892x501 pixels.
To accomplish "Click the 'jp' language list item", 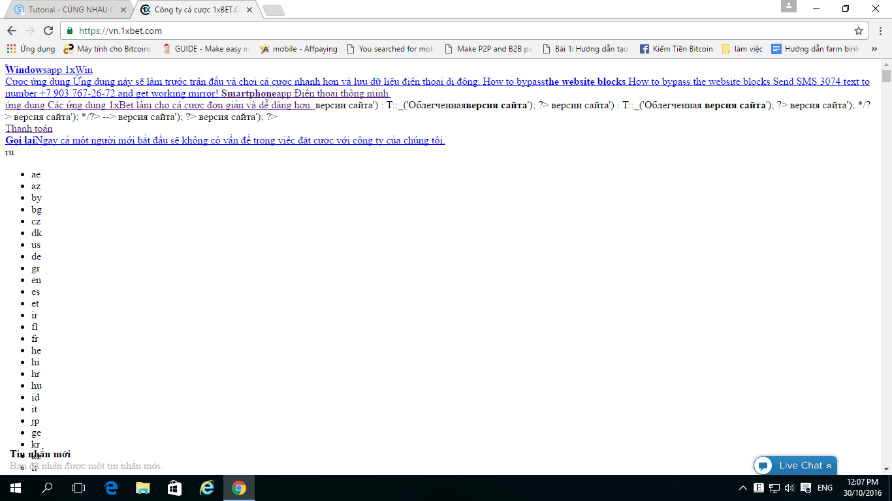I will [35, 421].
